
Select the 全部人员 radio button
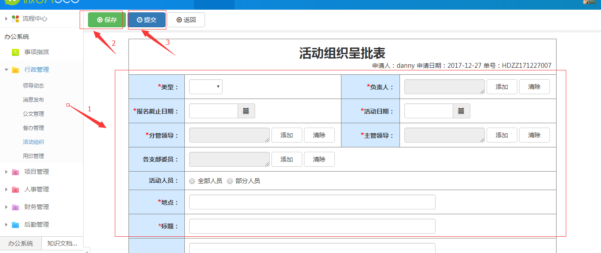click(192, 181)
